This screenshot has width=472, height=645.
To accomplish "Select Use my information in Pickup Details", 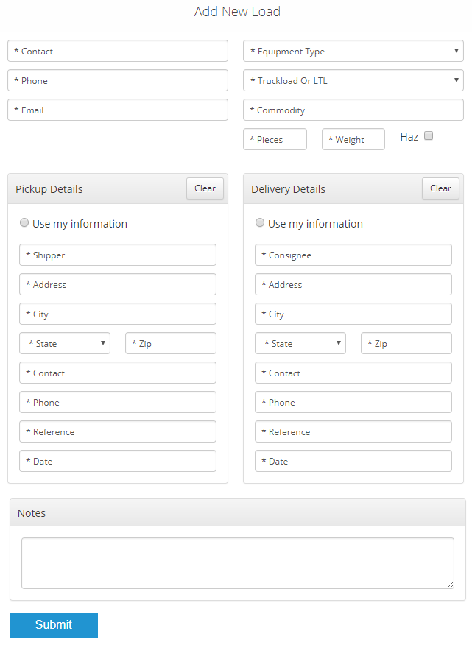I will pyautogui.click(x=24, y=222).
